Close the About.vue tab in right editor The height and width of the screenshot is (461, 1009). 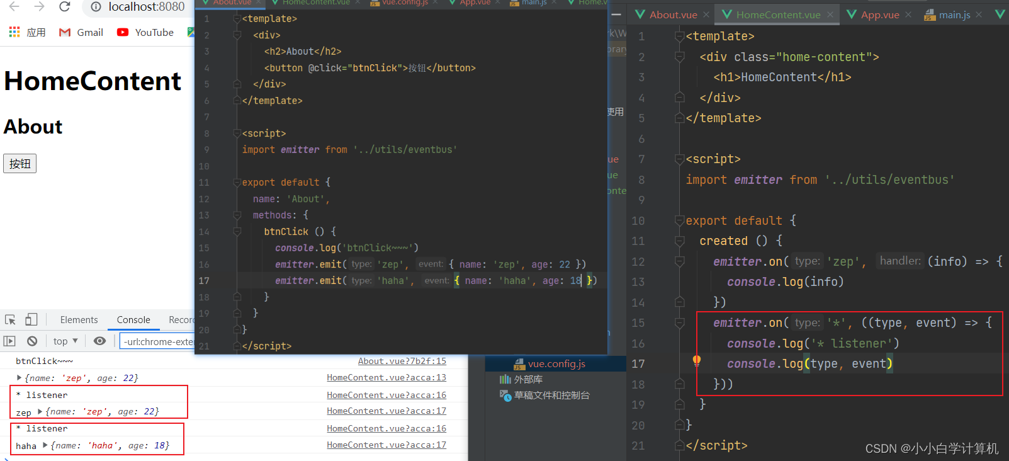(x=706, y=14)
